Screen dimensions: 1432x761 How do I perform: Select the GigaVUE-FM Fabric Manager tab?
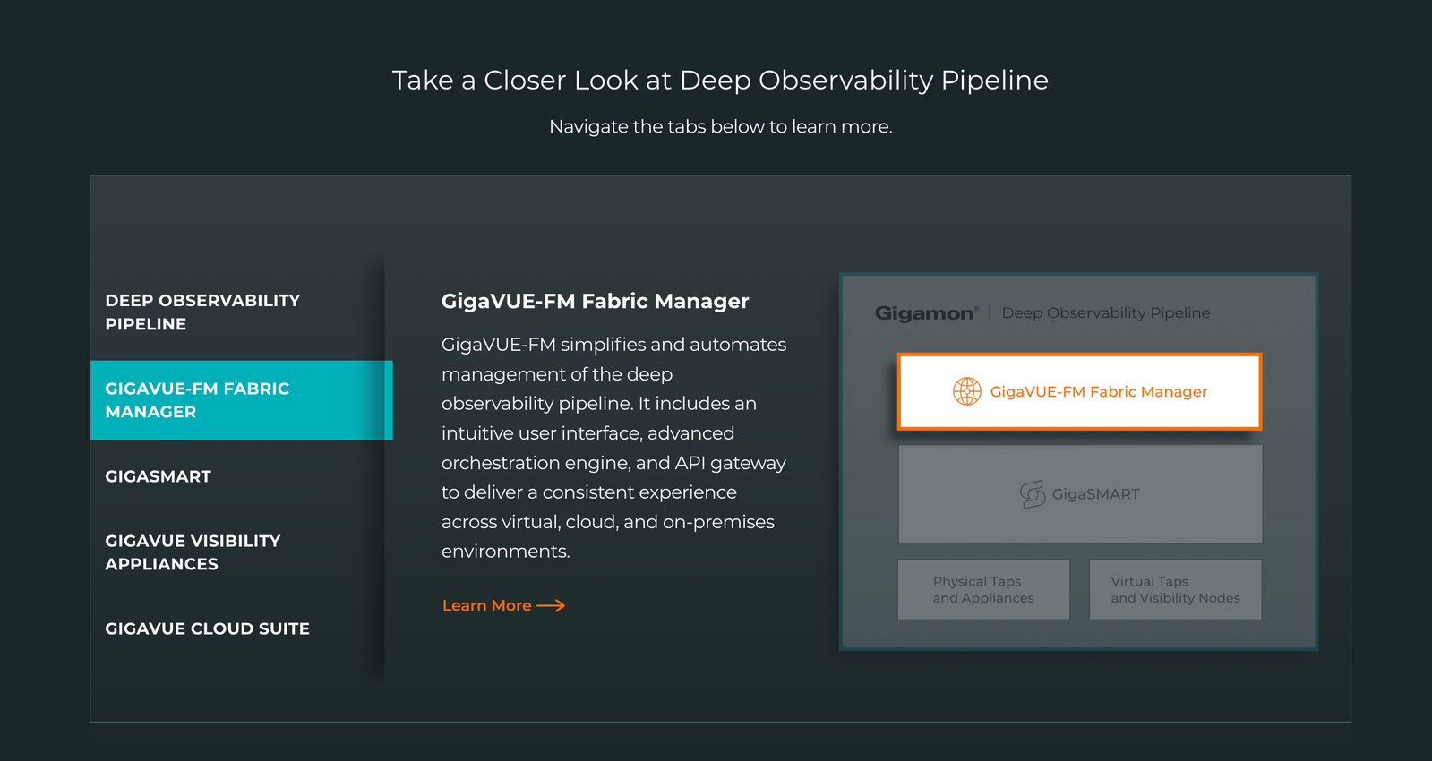coord(241,400)
